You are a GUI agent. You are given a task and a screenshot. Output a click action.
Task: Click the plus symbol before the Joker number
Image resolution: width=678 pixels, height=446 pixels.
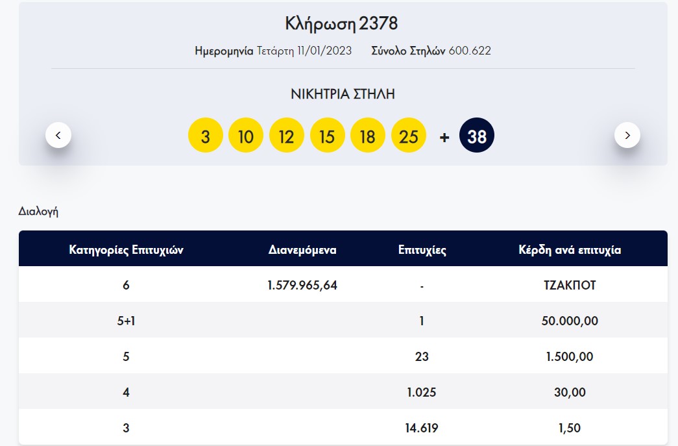(x=444, y=136)
